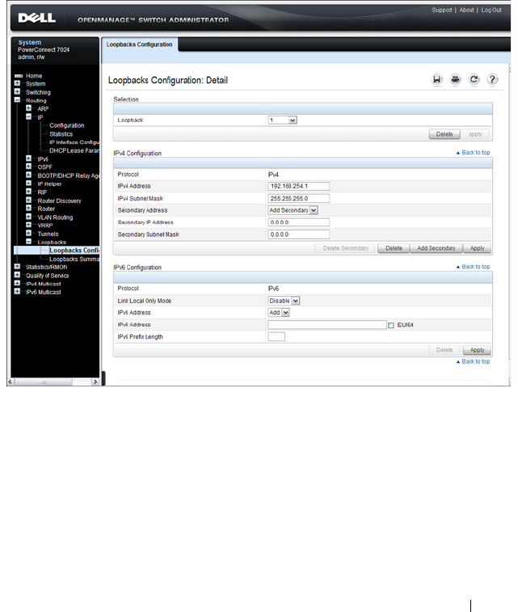
Task: Expand the Switching tree node
Action: click(x=17, y=91)
